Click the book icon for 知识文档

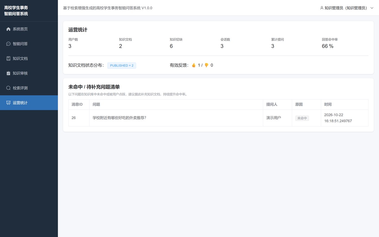8,59
